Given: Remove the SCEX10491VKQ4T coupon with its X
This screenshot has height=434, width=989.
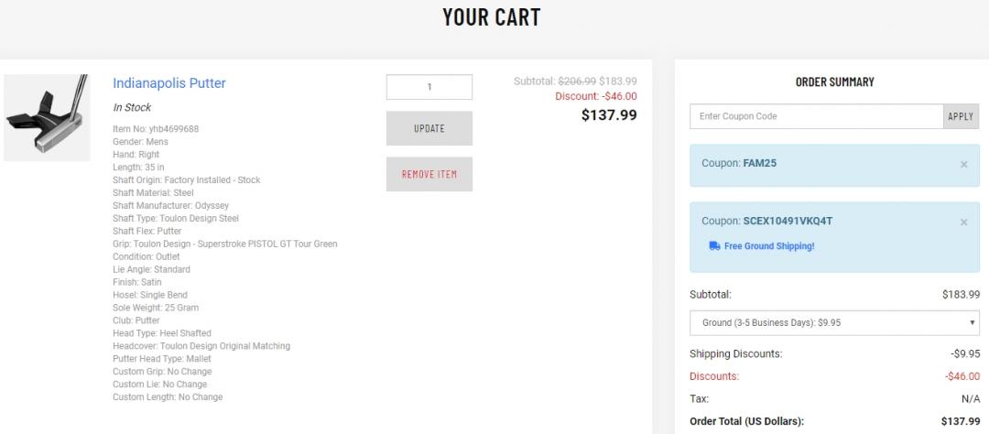Looking at the screenshot, I should [963, 222].
